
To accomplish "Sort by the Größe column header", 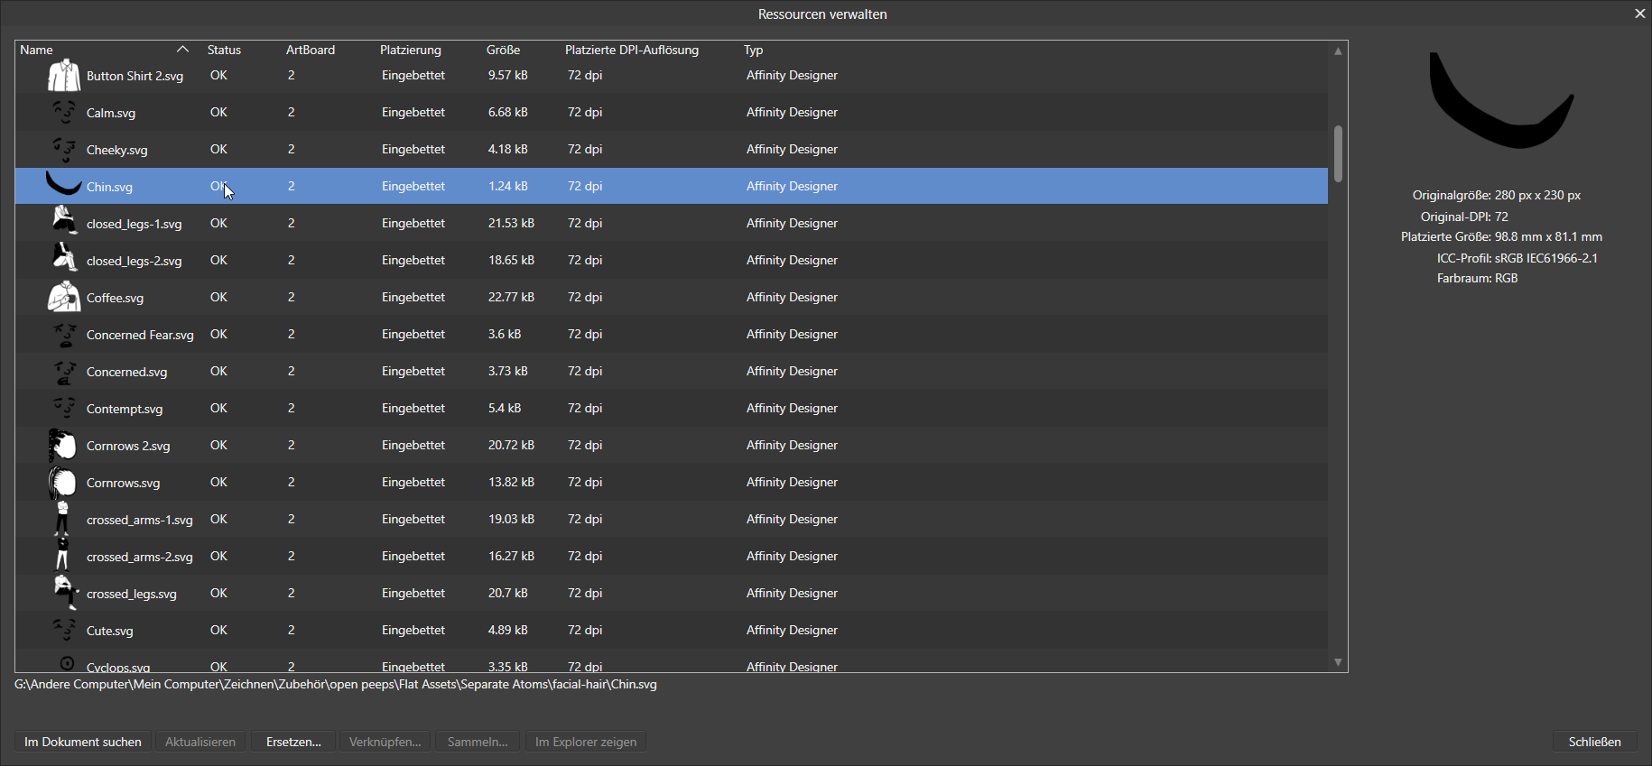I will pyautogui.click(x=503, y=50).
